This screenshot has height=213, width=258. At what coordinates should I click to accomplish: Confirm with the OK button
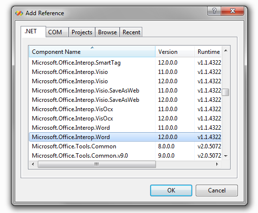pos(171,190)
